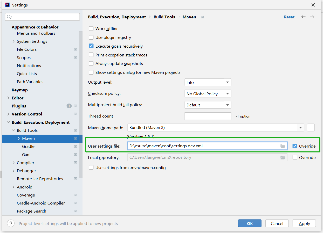Click the project-level icon next to Version Control
323x233 pixels.
point(75,114)
